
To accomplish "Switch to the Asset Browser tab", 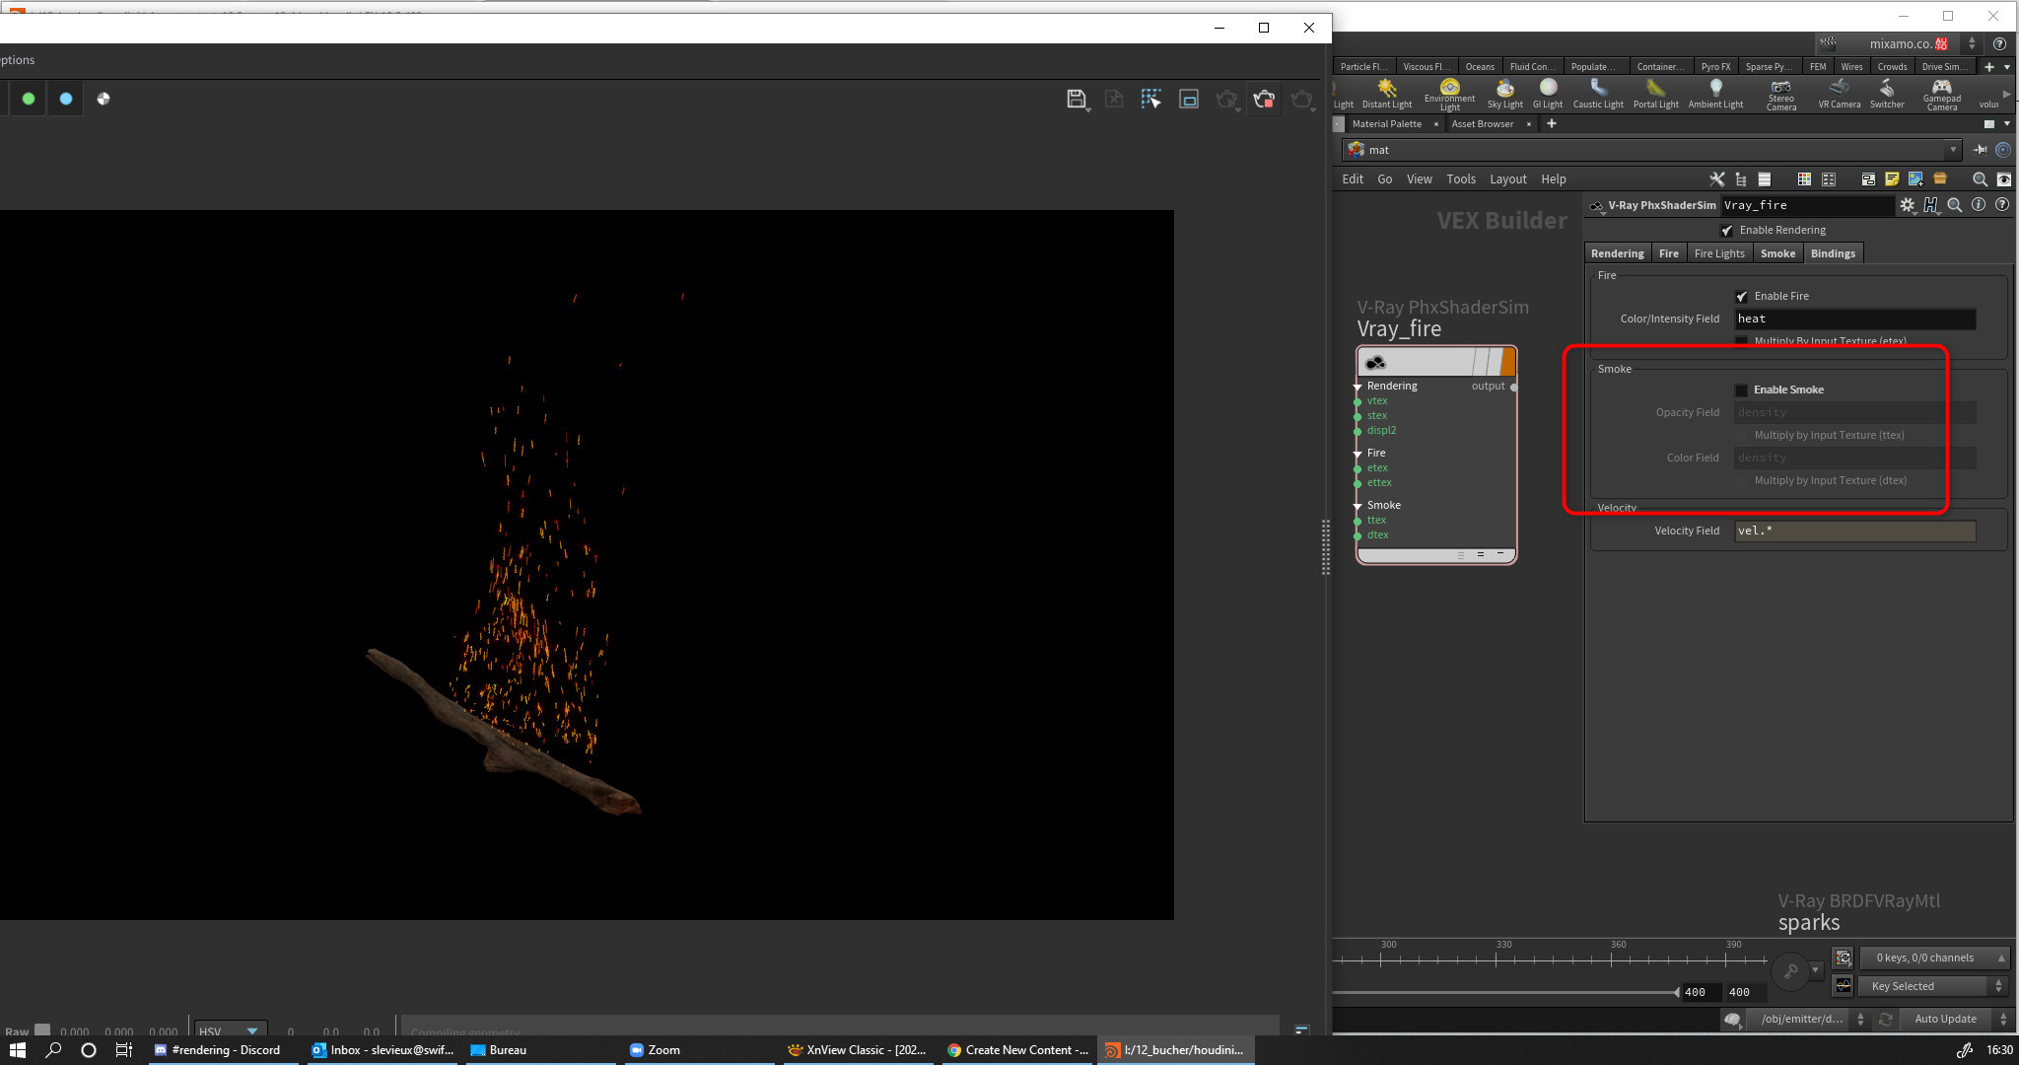I will (x=1482, y=124).
